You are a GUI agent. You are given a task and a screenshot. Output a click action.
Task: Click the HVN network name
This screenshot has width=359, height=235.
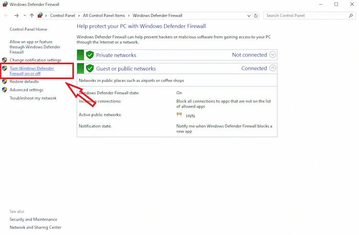click(190, 116)
